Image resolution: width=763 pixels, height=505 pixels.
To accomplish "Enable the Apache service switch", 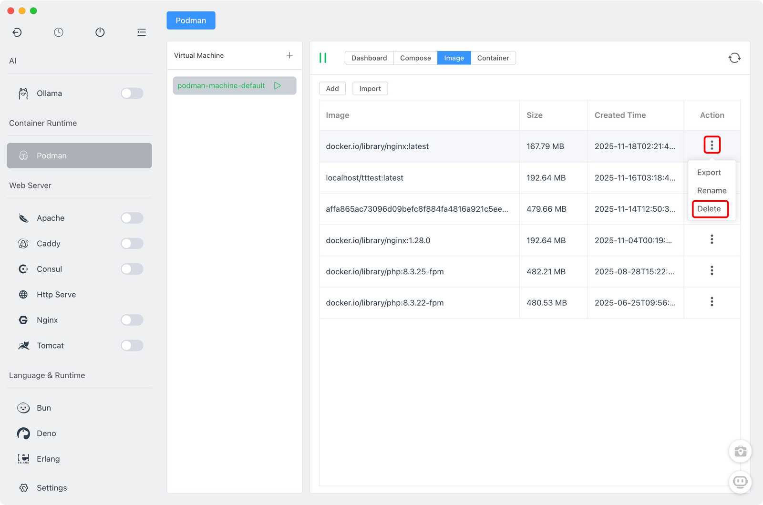I will [x=132, y=218].
